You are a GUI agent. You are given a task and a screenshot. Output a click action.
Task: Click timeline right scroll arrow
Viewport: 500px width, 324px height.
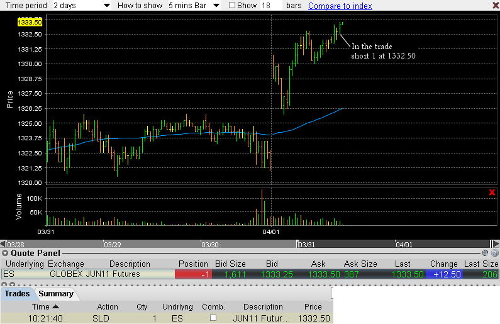tap(495, 244)
